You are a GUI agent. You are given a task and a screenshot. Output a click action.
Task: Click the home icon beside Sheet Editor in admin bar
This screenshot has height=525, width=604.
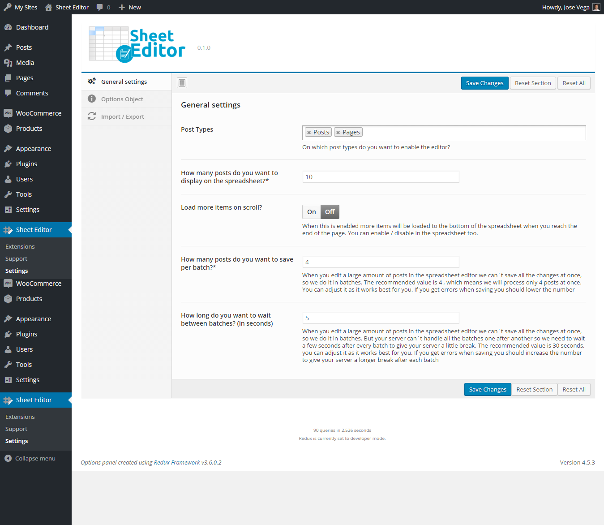pos(48,7)
